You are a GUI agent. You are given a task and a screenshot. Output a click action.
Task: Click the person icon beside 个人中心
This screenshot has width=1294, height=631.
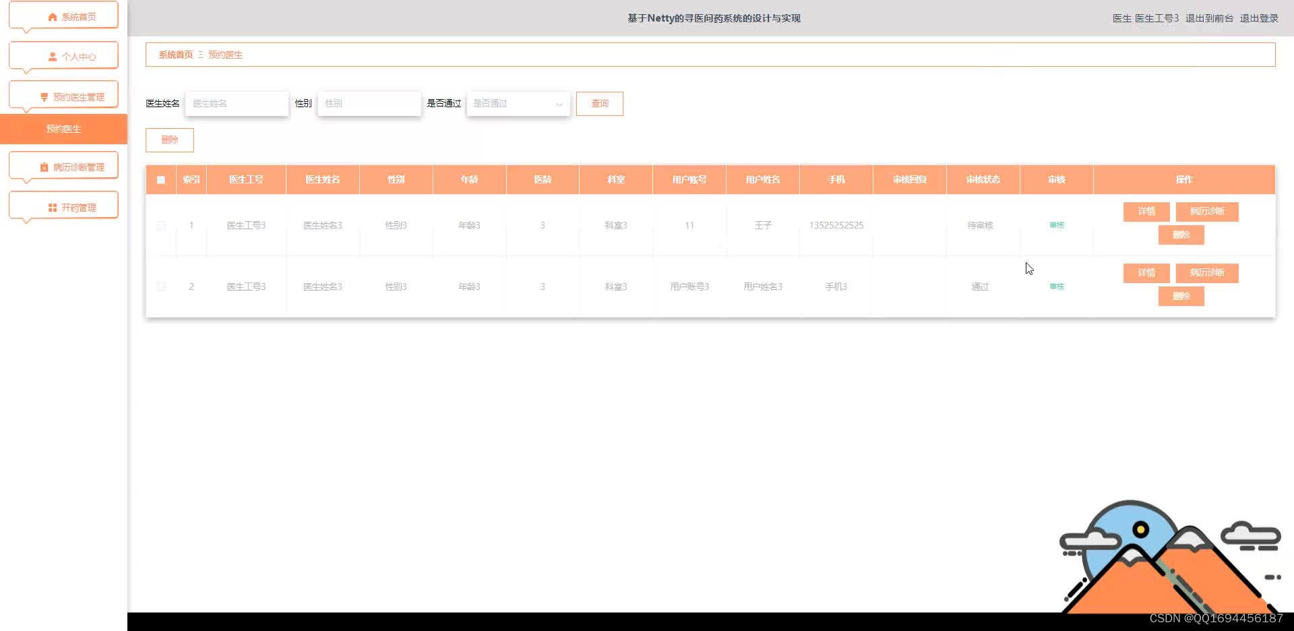coord(53,57)
